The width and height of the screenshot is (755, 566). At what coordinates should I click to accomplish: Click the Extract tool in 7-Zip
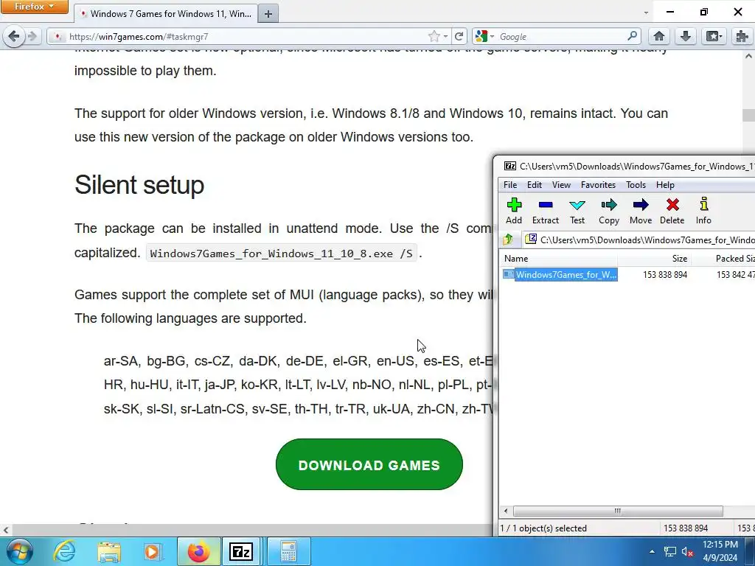pos(546,211)
